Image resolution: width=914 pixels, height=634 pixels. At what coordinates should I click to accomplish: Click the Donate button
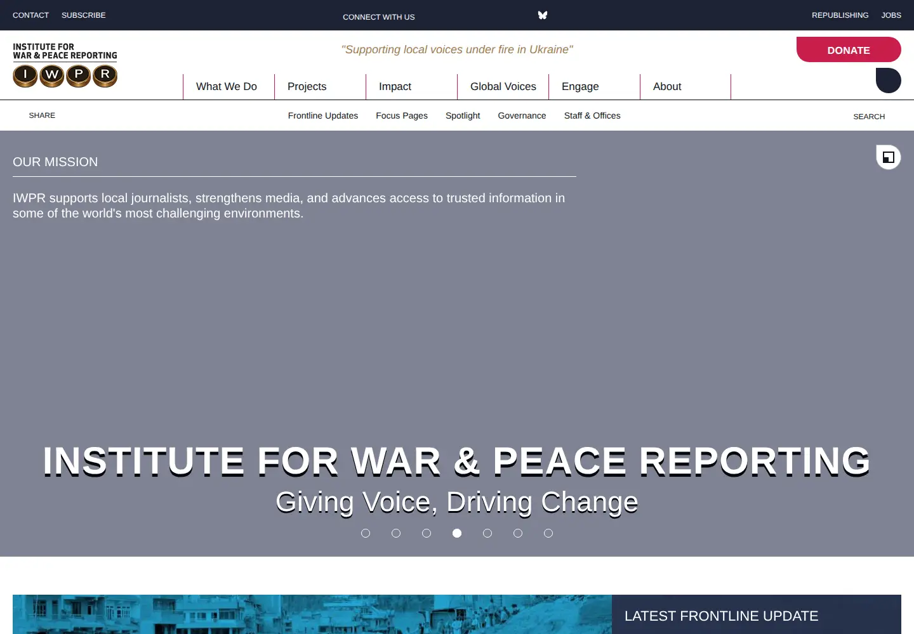[849, 49]
